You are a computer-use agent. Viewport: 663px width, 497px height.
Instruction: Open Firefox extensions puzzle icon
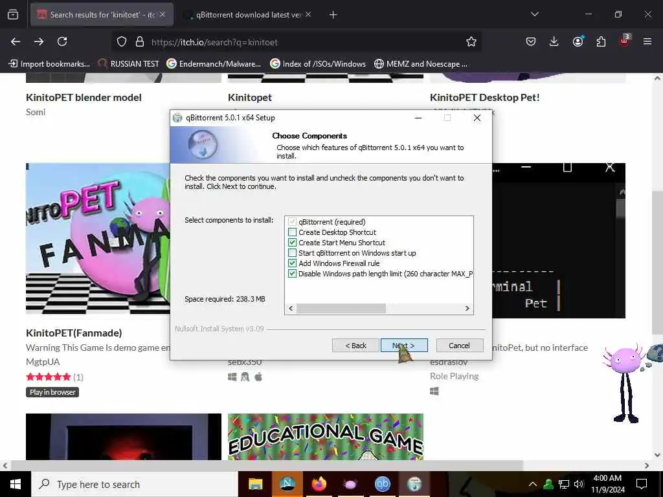(601, 41)
